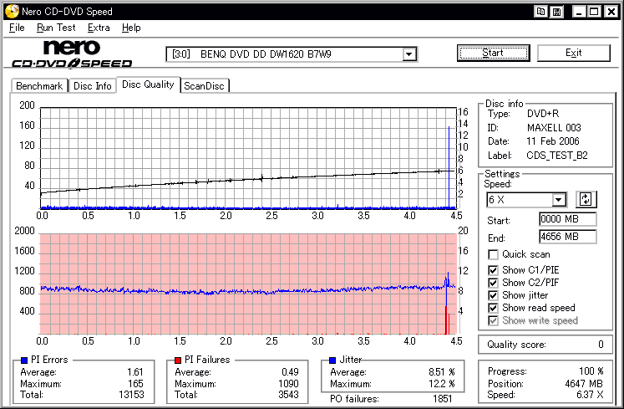Click Jitter average value 8.51 %
This screenshot has width=624, height=409.
[441, 372]
